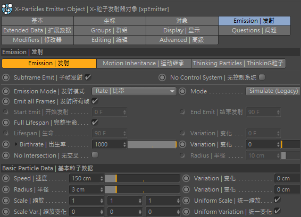Click the Full Lifespan keyframe circle

(x=6, y=123)
